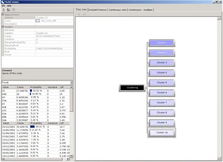Select the Cluster 4 node
This screenshot has height=162, width=223.
click(162, 73)
